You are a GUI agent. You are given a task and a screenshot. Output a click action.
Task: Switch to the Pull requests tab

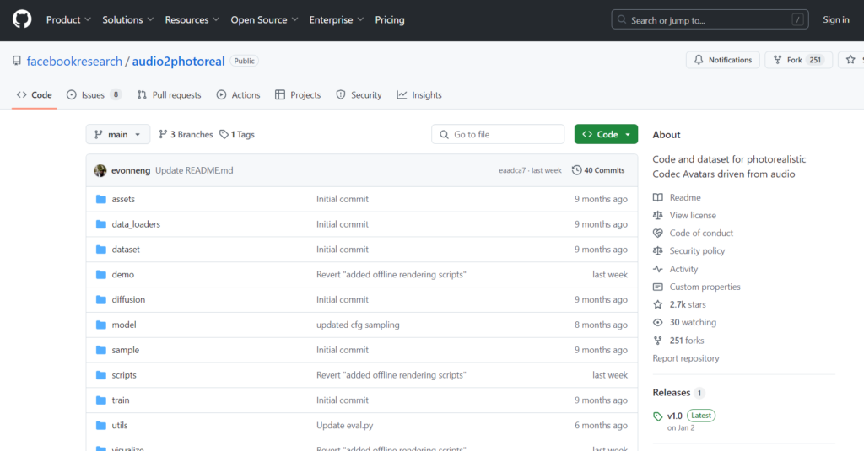click(x=169, y=95)
